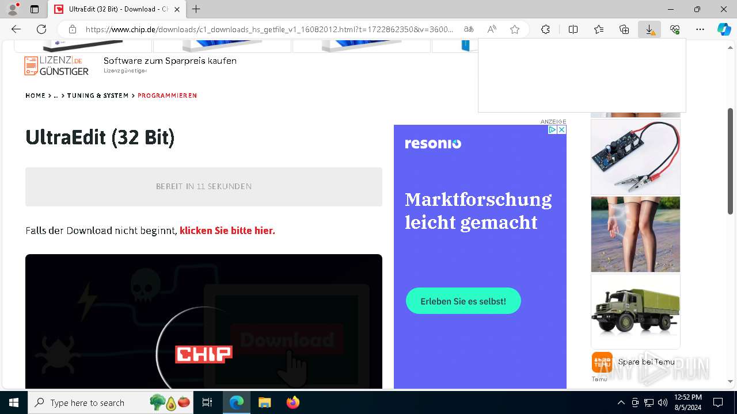Open Microsoft Edge on taskbar
737x414 pixels.
(237, 402)
